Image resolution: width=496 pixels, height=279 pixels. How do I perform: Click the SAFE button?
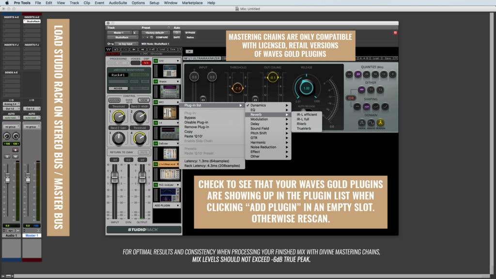click(176, 37)
